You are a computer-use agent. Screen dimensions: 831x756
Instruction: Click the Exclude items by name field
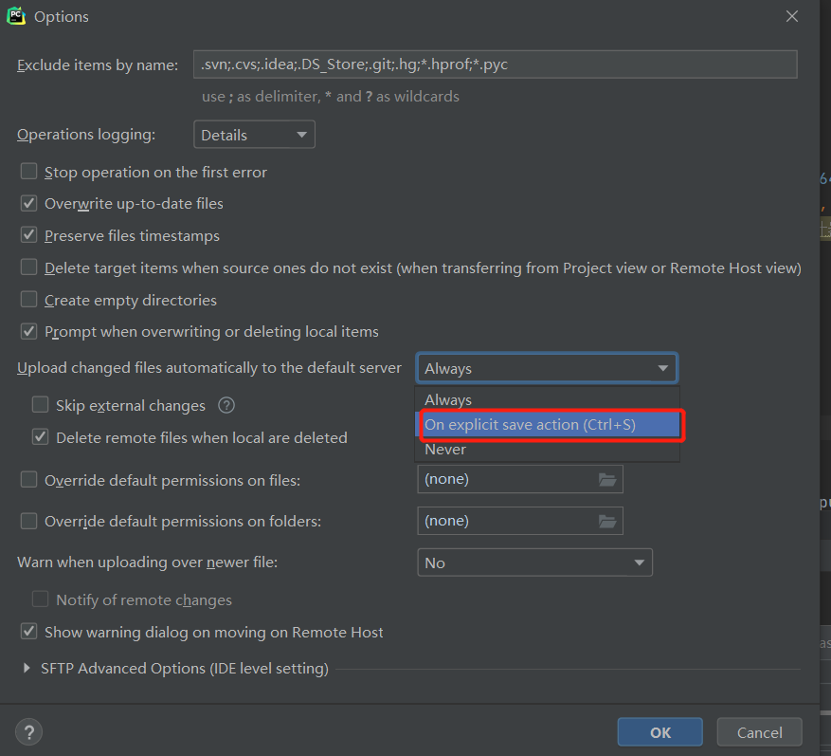(x=495, y=65)
